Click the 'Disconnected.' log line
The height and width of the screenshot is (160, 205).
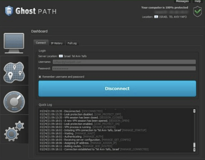click(x=71, y=111)
